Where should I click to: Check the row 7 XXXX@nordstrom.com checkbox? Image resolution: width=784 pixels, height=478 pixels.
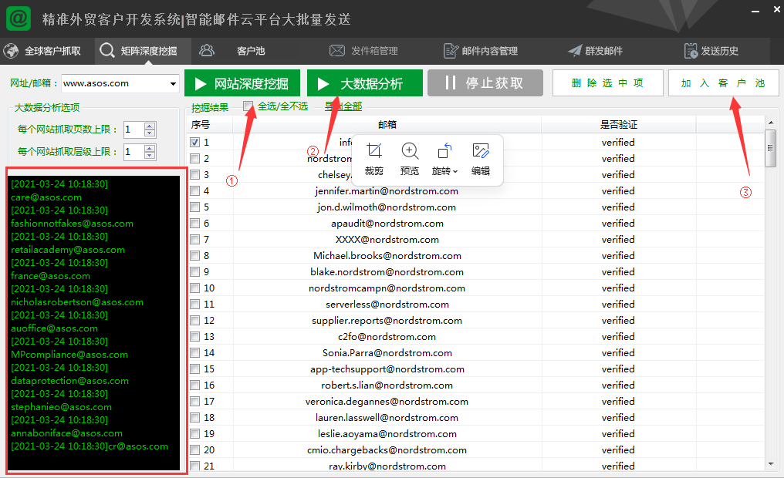point(195,239)
